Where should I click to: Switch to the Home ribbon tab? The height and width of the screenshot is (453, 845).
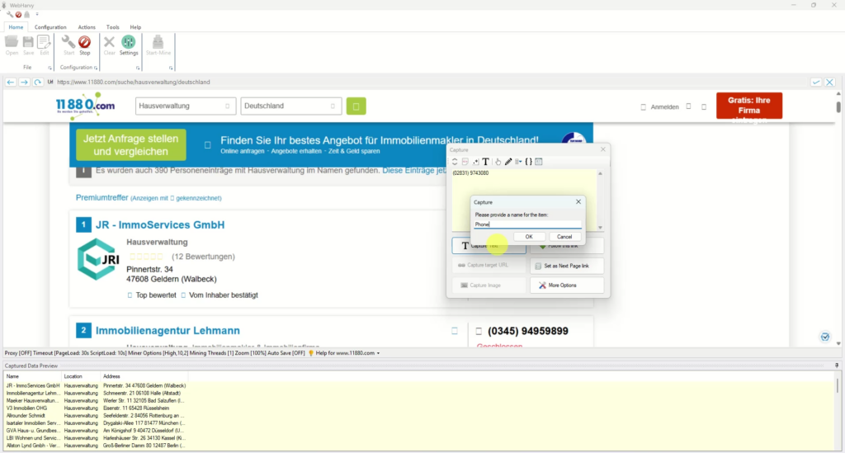coord(16,27)
